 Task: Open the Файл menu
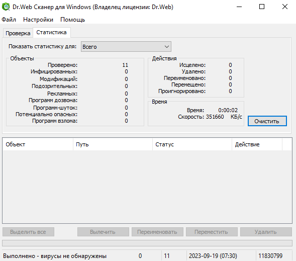[x=9, y=20]
